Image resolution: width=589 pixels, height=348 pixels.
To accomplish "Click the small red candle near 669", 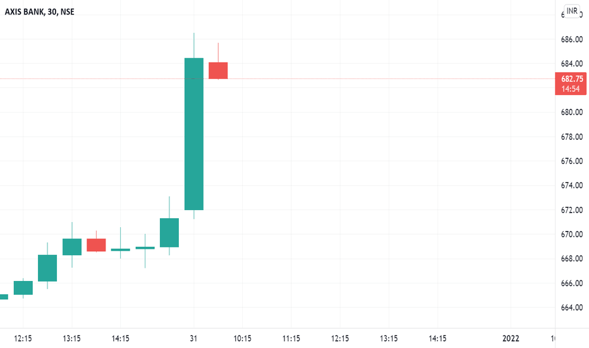I will click(96, 245).
